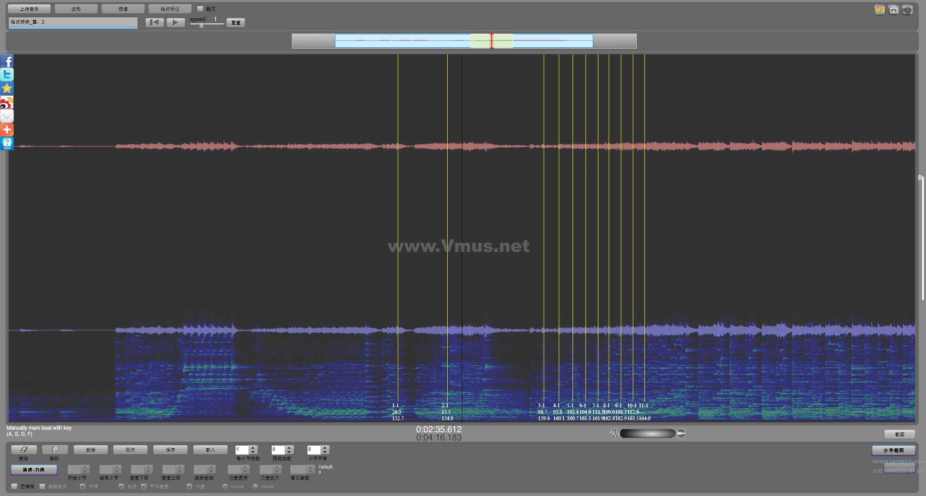926x496 pixels.
Task: Switch to the 频谱 spectrum view
Action: 123,9
